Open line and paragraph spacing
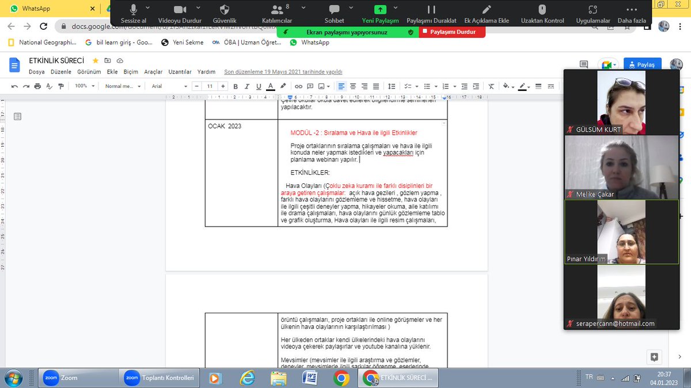The width and height of the screenshot is (691, 388). coord(392,86)
